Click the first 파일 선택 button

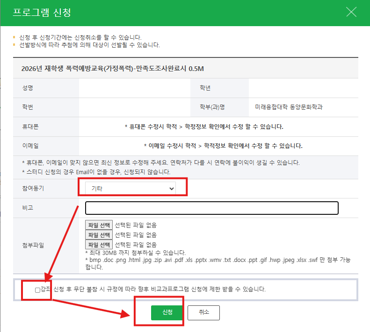[x=99, y=225]
